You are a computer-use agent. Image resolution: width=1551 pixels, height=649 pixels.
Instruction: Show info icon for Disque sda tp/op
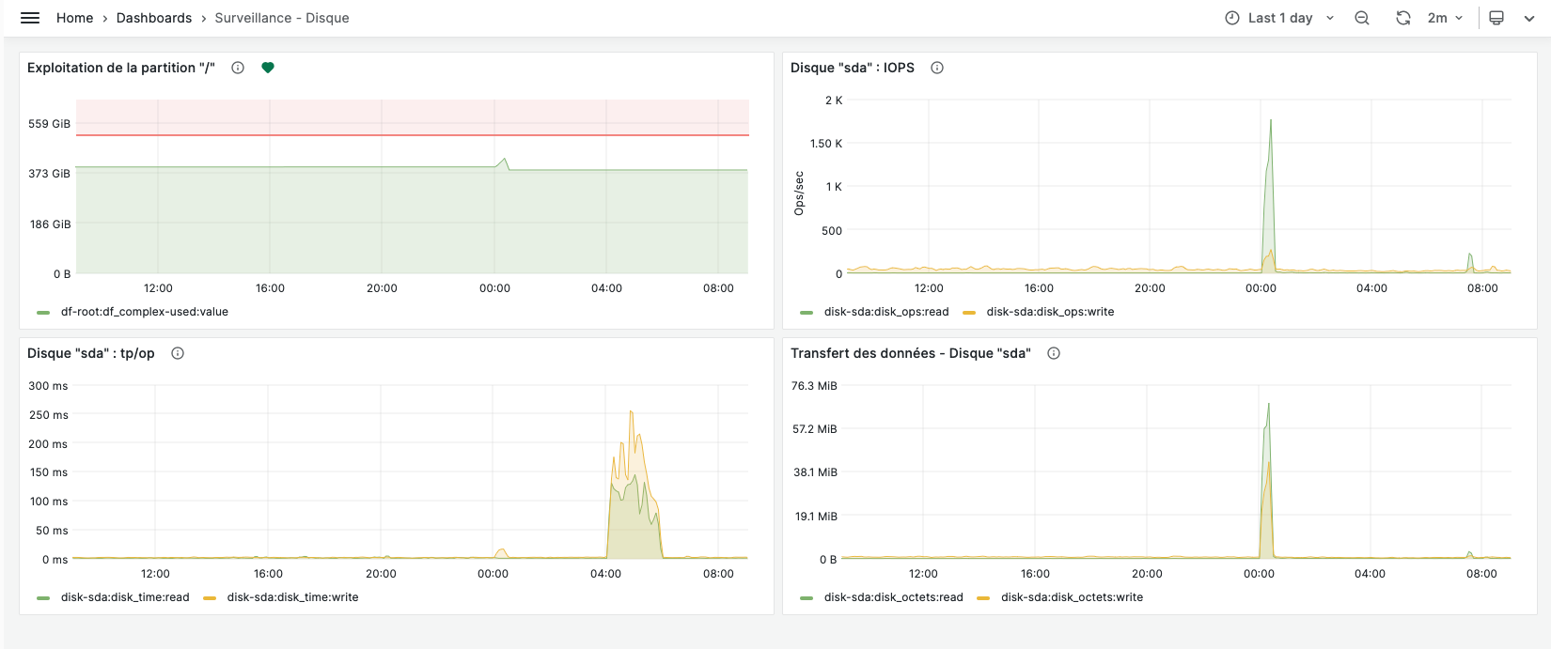click(x=178, y=353)
